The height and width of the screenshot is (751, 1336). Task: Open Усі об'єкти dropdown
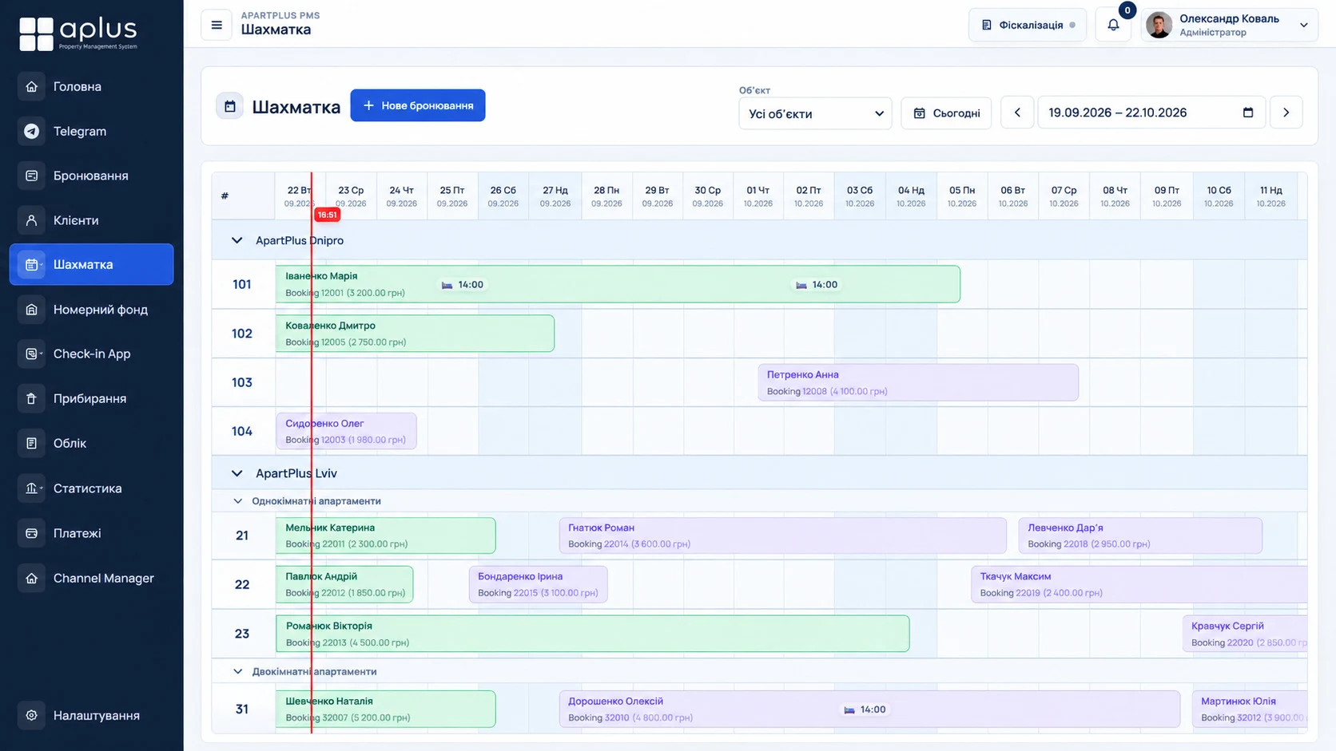815,113
